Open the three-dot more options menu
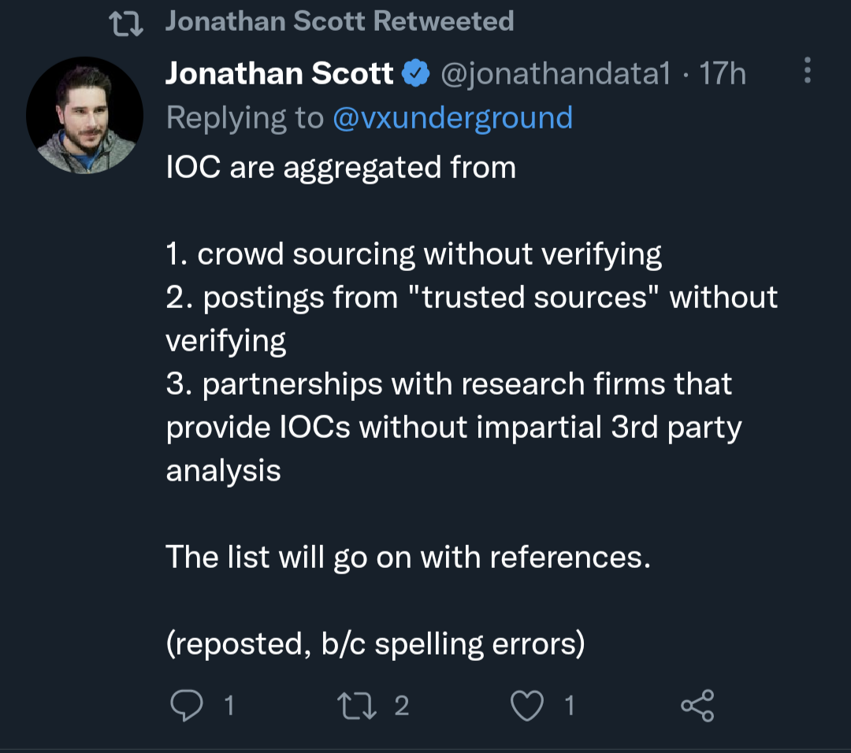851x753 pixels. click(x=807, y=71)
